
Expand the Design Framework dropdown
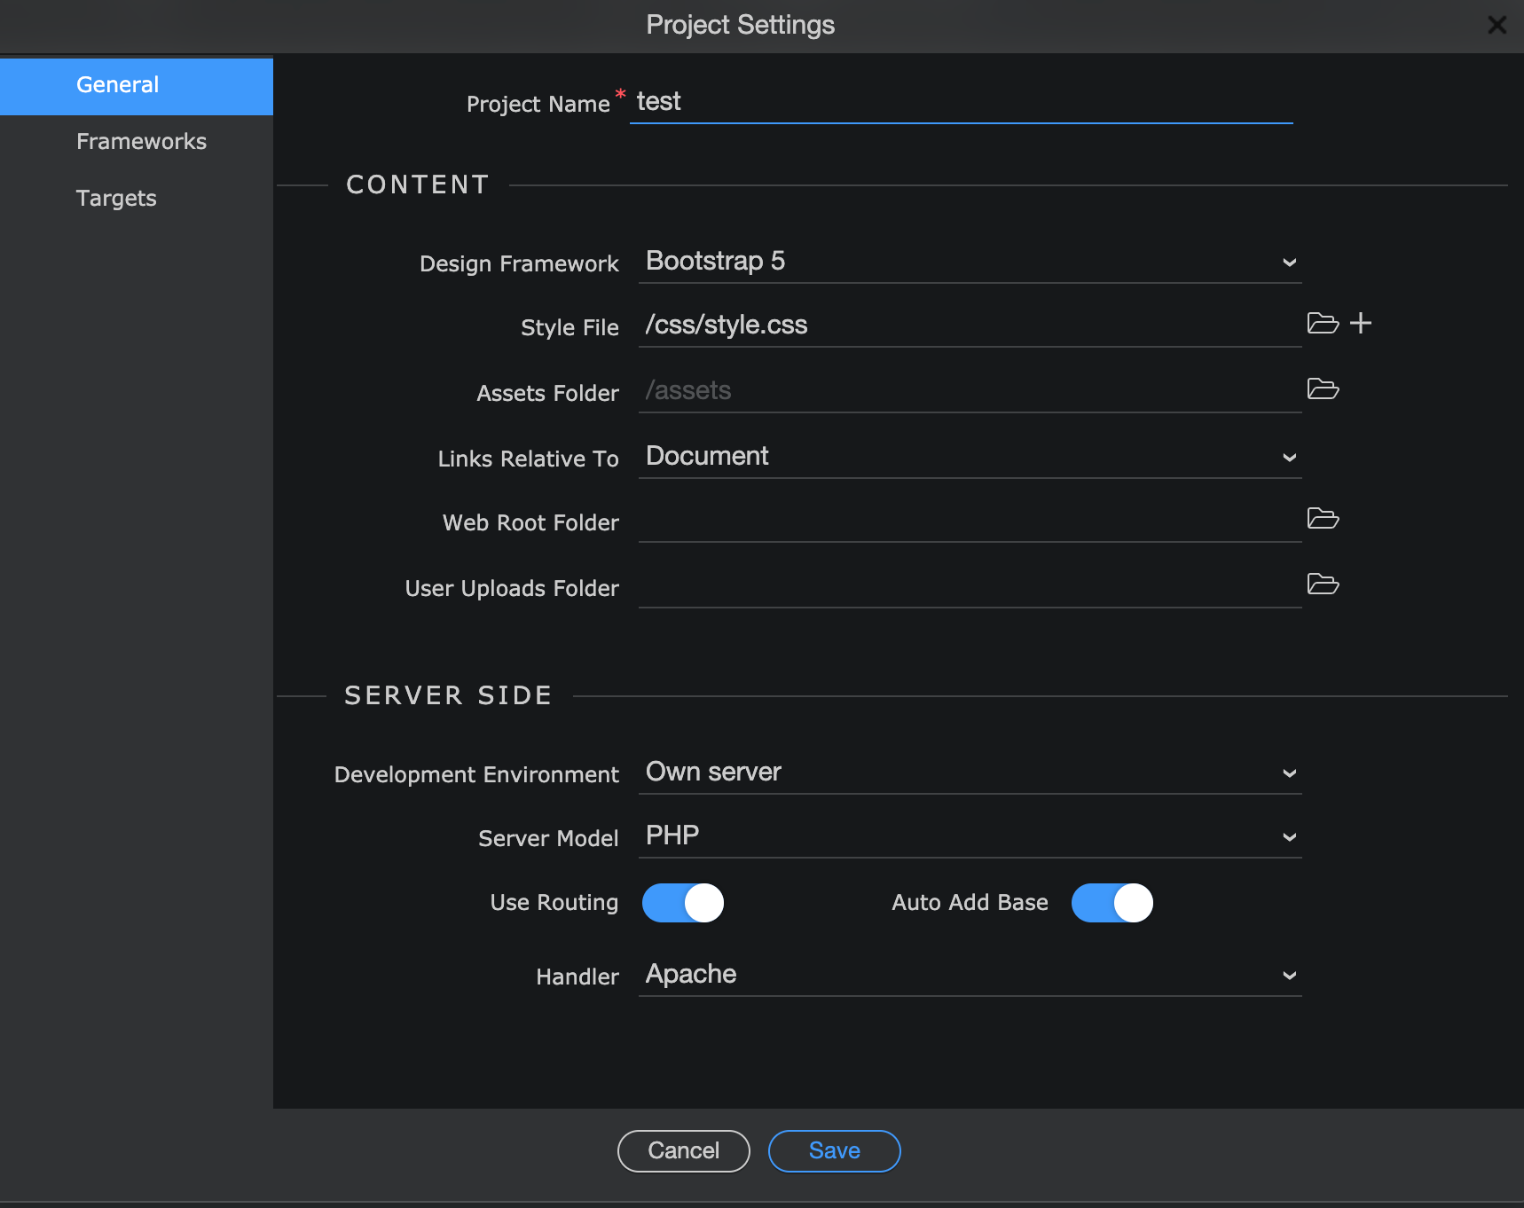pos(970,262)
